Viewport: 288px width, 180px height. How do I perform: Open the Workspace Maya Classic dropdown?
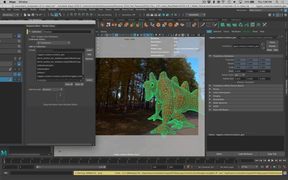pos(266,10)
